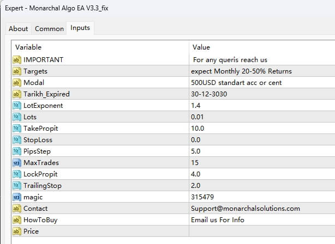Switch to the Common tab
This screenshot has width=335, height=244.
(49, 28)
